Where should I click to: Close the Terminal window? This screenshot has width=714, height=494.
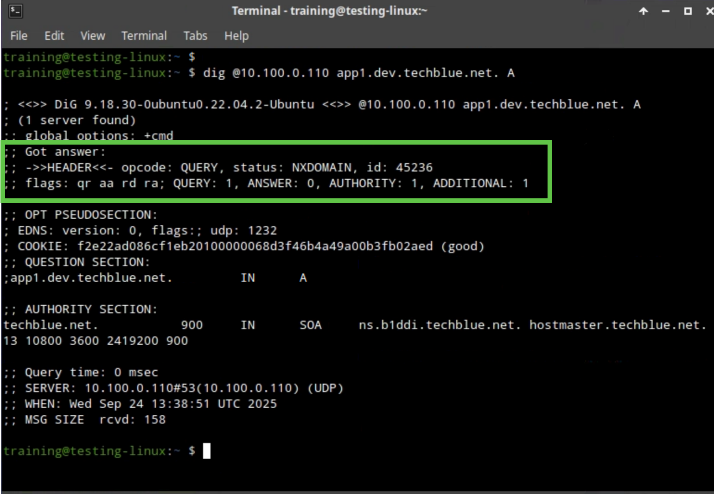(x=709, y=11)
